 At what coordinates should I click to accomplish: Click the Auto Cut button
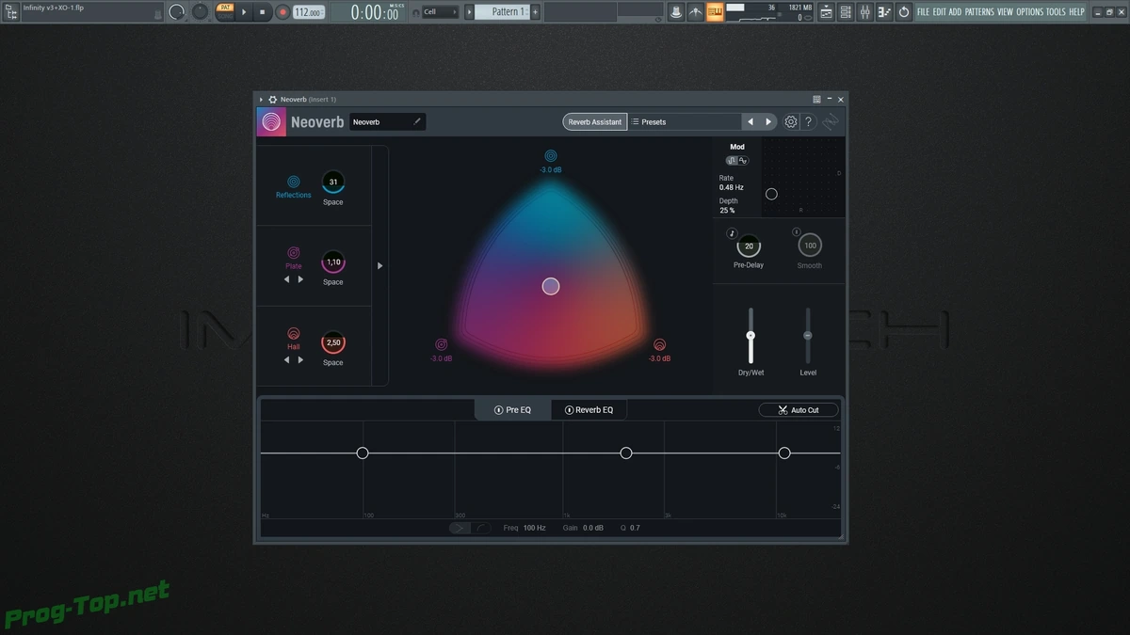tap(799, 410)
